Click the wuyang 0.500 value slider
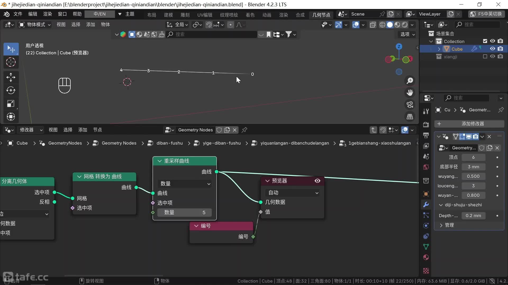The image size is (508, 285). (473, 176)
